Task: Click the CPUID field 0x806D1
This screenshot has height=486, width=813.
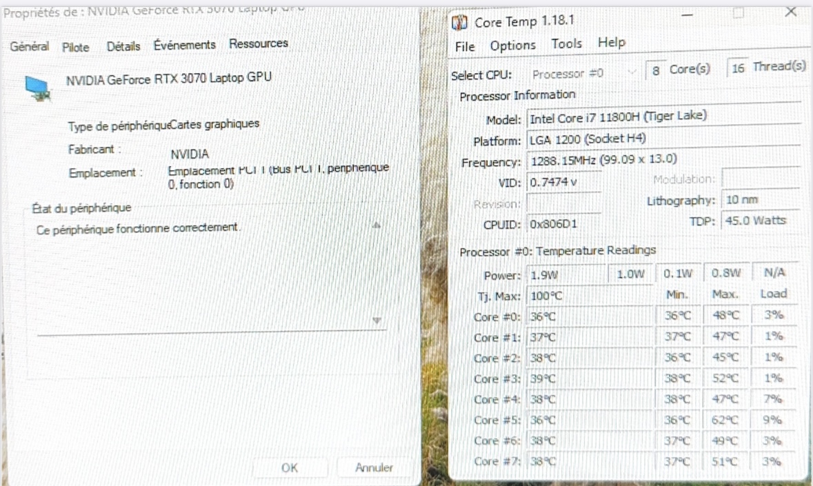Action: 564,224
